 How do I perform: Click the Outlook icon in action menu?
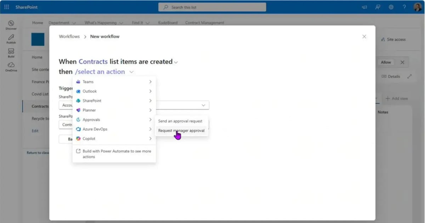79,91
